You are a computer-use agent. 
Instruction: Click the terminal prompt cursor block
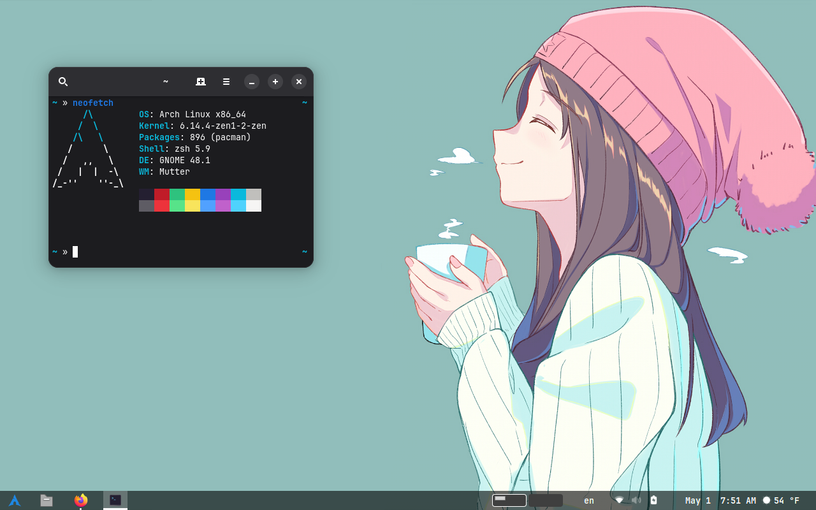(x=75, y=252)
